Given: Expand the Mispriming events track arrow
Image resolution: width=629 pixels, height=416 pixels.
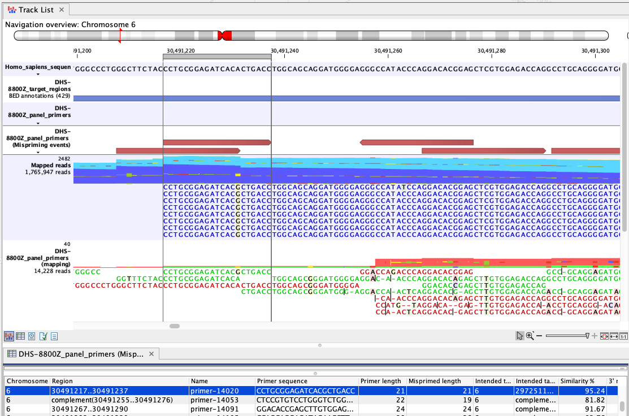Looking at the screenshot, I should click(38, 152).
